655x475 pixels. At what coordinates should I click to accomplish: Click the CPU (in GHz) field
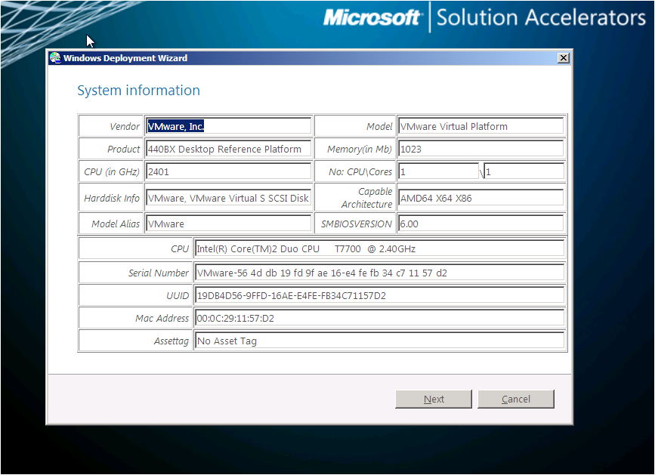[228, 171]
